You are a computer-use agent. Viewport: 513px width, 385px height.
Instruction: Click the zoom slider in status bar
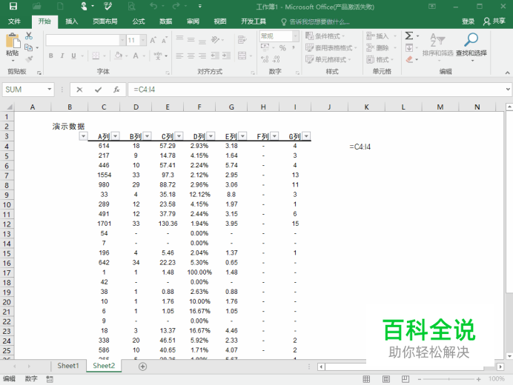click(x=449, y=379)
